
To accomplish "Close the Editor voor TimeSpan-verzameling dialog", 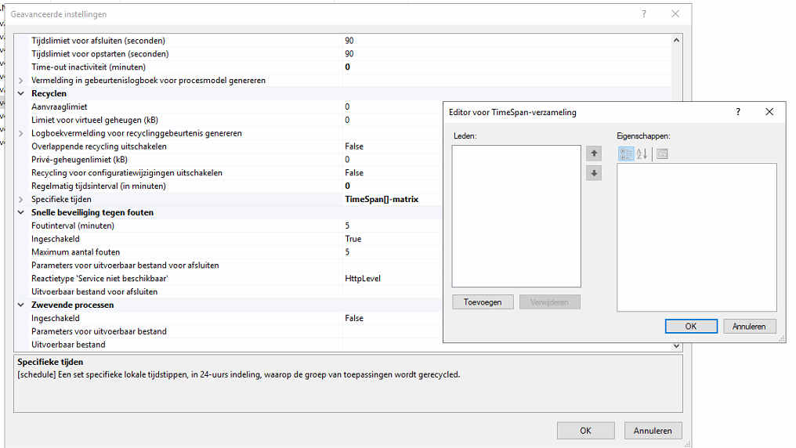I will point(769,112).
